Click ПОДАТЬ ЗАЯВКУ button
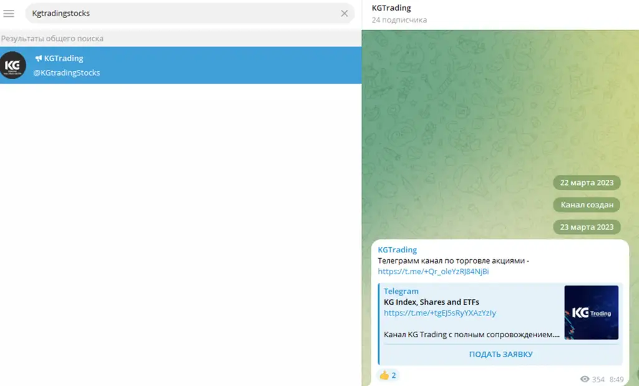639x386 pixels. coord(501,354)
